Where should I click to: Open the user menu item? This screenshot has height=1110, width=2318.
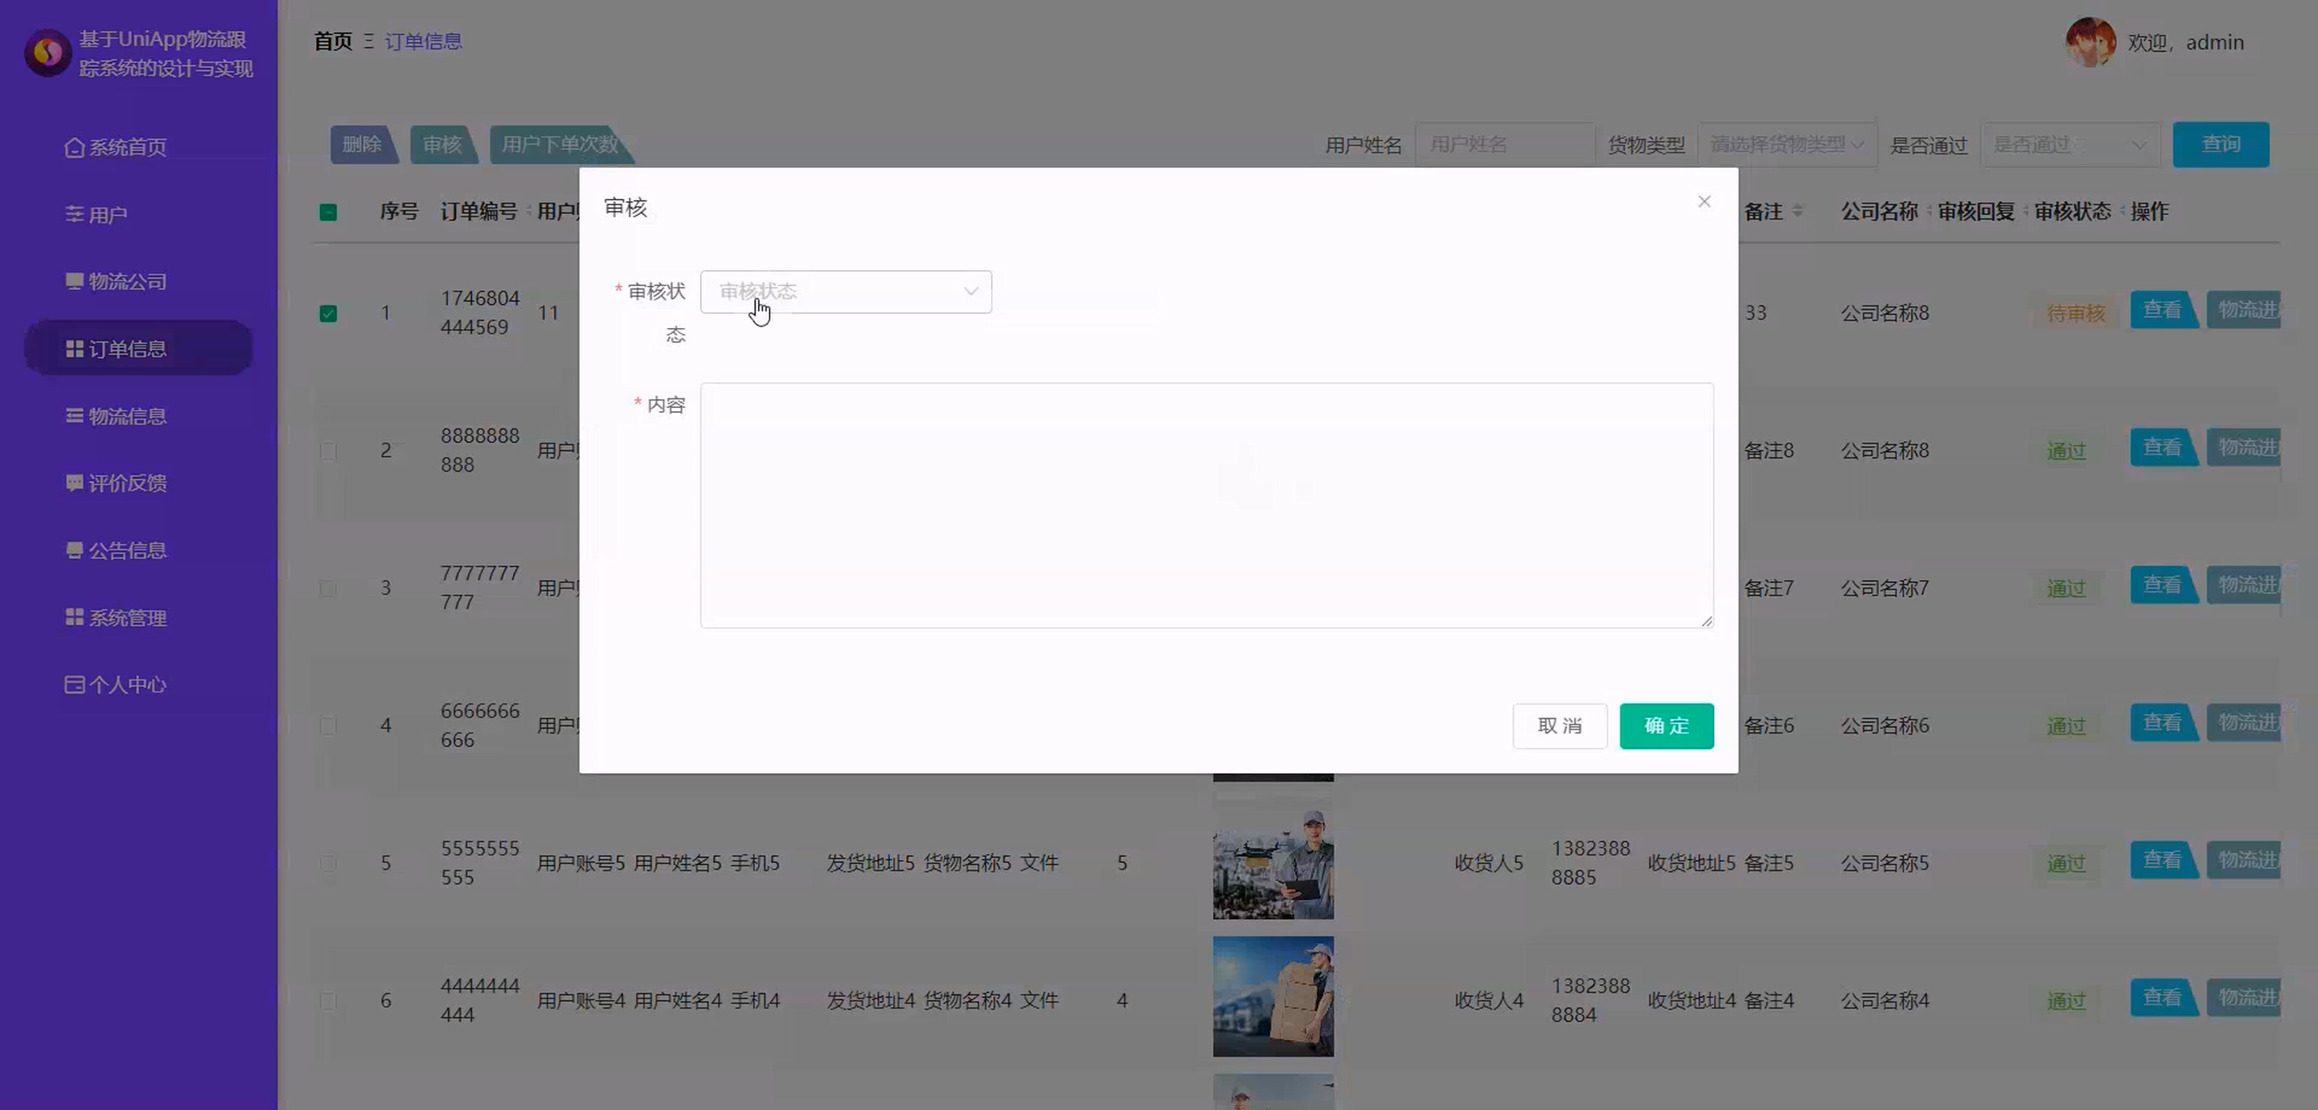[x=107, y=215]
